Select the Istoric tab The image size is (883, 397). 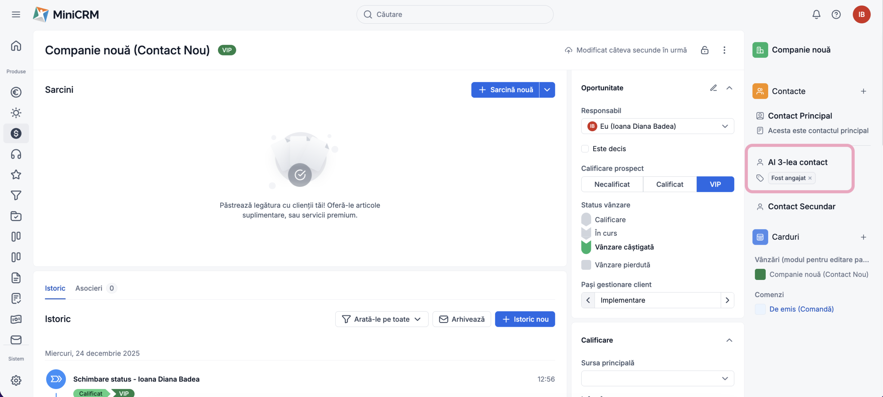55,288
